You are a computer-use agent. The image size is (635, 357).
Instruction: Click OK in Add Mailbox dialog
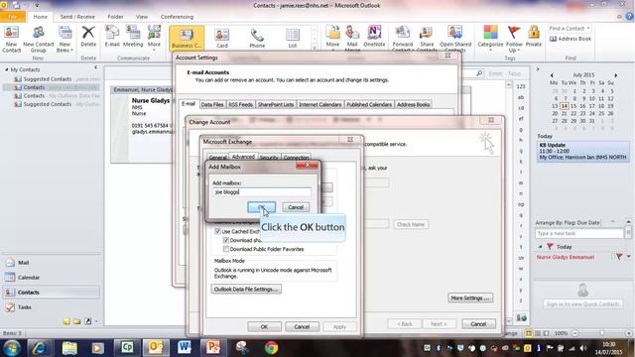click(x=262, y=207)
